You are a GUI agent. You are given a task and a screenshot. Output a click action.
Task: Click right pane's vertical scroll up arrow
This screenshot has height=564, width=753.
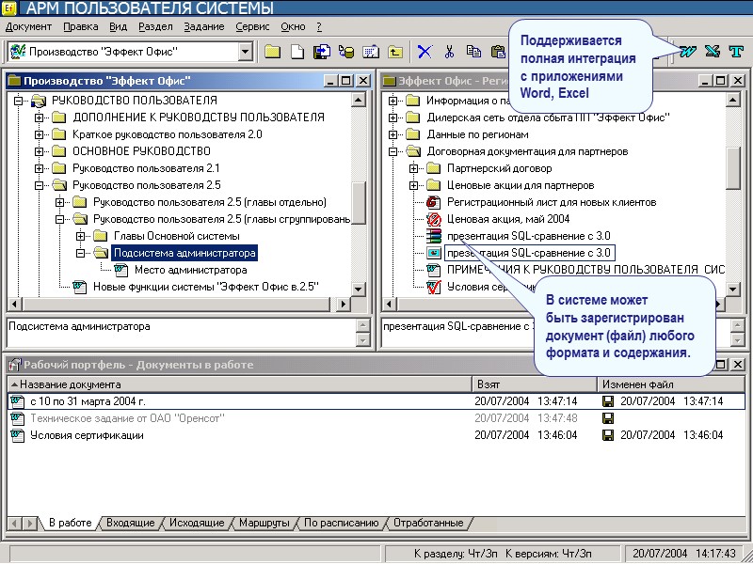point(732,100)
